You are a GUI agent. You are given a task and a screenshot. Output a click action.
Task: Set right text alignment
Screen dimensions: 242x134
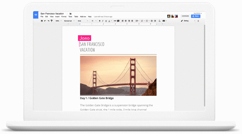click(129, 21)
